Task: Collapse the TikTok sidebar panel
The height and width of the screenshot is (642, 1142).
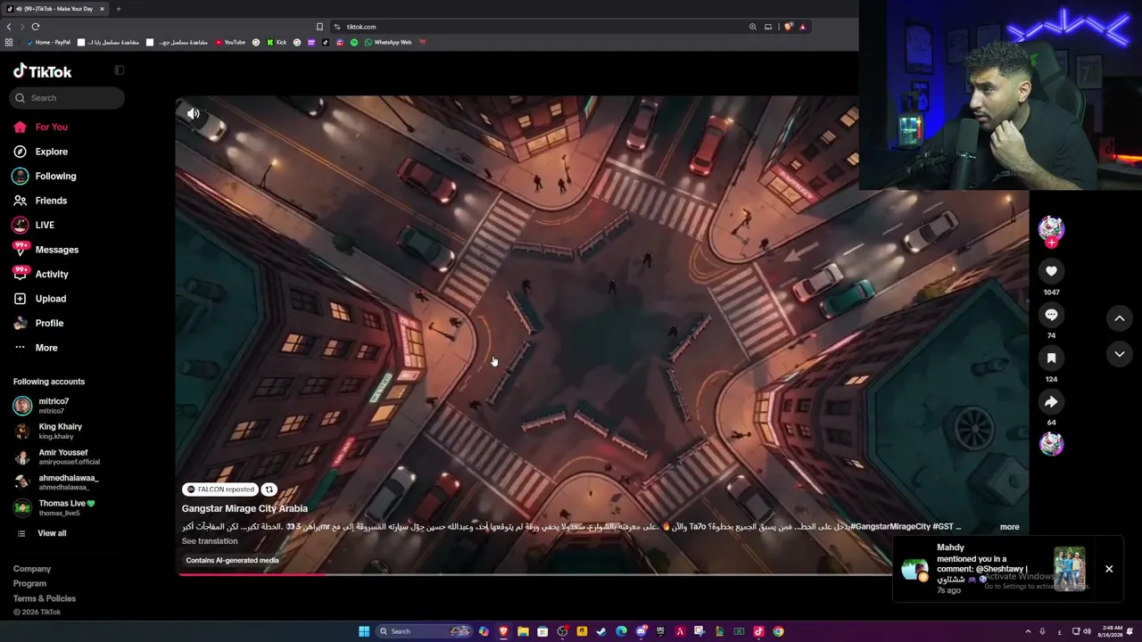Action: click(120, 70)
